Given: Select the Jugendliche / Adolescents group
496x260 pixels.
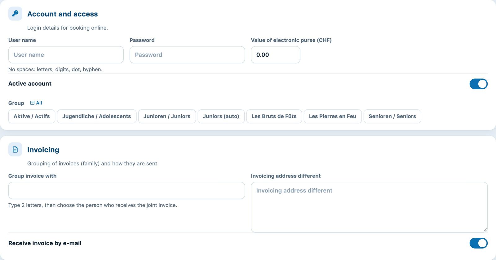Looking at the screenshot, I should [97, 116].
